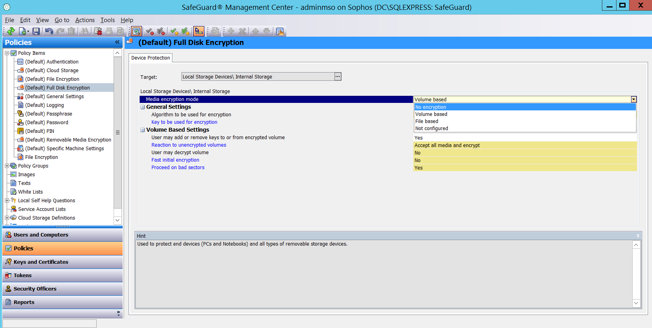Image resolution: width=652 pixels, height=328 pixels.
Task: Click the double checkmark with red dot icon
Action: coord(161,31)
